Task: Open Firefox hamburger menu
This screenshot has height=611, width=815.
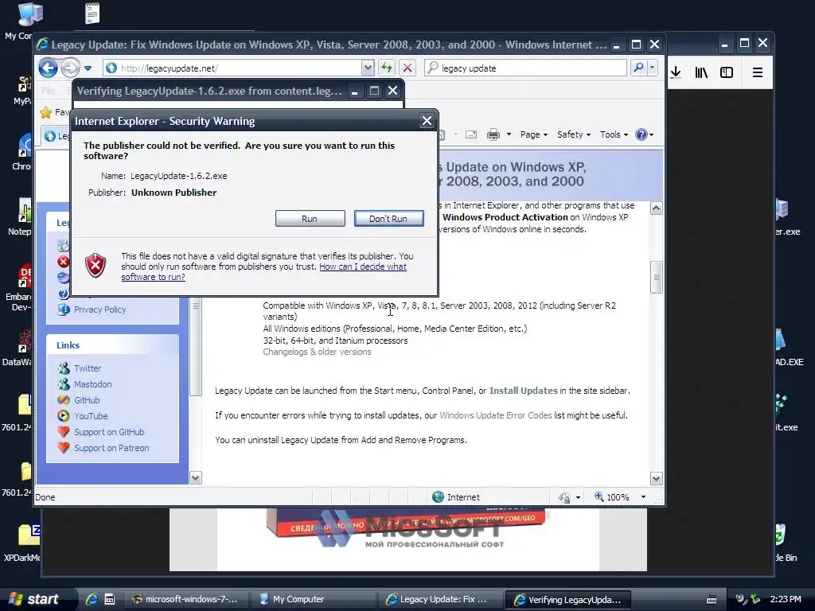Action: pyautogui.click(x=758, y=72)
